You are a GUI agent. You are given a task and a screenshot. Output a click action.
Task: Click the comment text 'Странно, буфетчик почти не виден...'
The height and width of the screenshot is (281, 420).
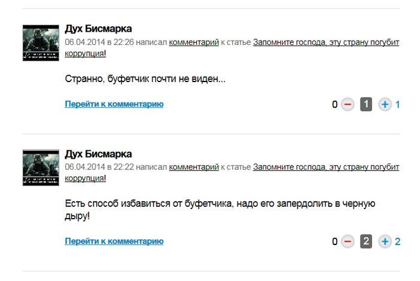[x=145, y=78]
